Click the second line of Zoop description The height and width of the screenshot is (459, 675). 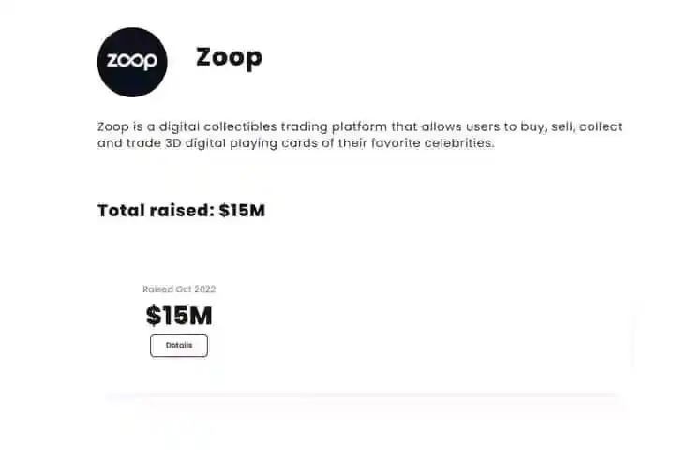295,142
